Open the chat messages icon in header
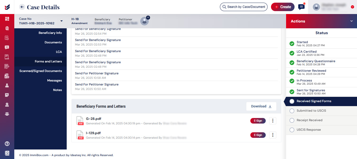This screenshot has width=357, height=159. point(301,7)
